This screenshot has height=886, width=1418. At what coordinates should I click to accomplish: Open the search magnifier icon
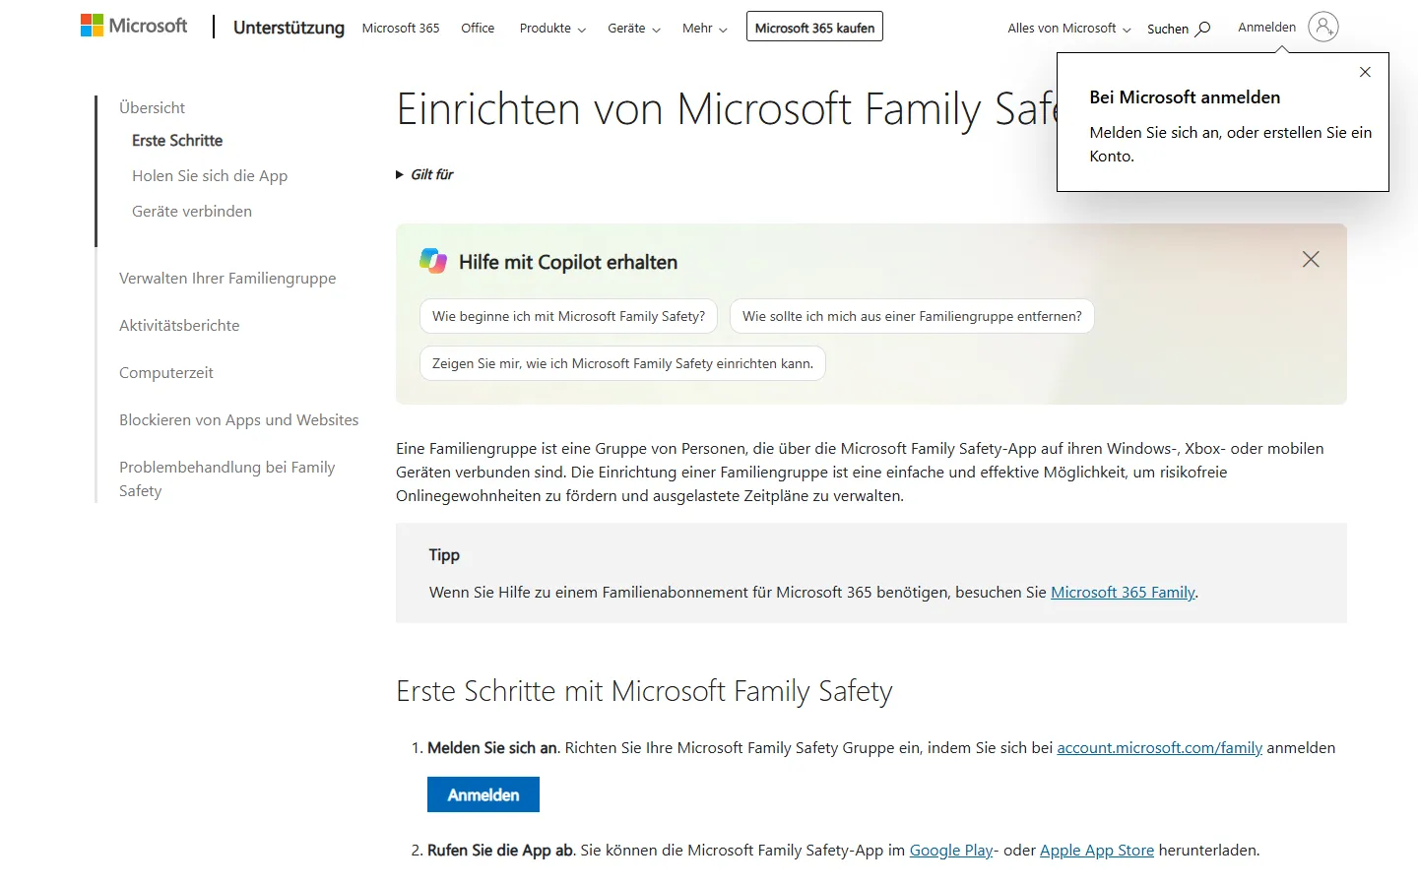pos(1202,29)
